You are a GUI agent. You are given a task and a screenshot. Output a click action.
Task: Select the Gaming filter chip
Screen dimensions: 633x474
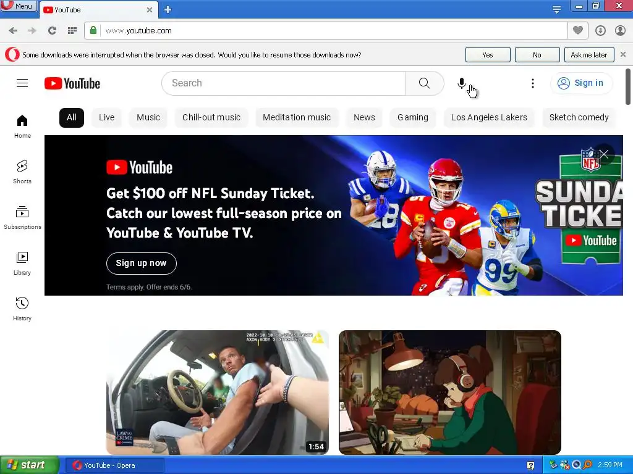pyautogui.click(x=412, y=118)
